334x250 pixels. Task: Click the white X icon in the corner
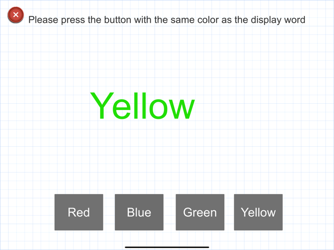pyautogui.click(x=16, y=15)
